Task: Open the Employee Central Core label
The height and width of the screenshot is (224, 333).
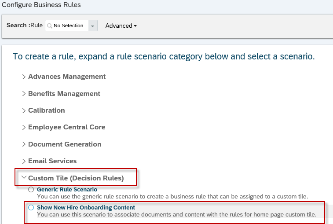Action: [x=67, y=127]
